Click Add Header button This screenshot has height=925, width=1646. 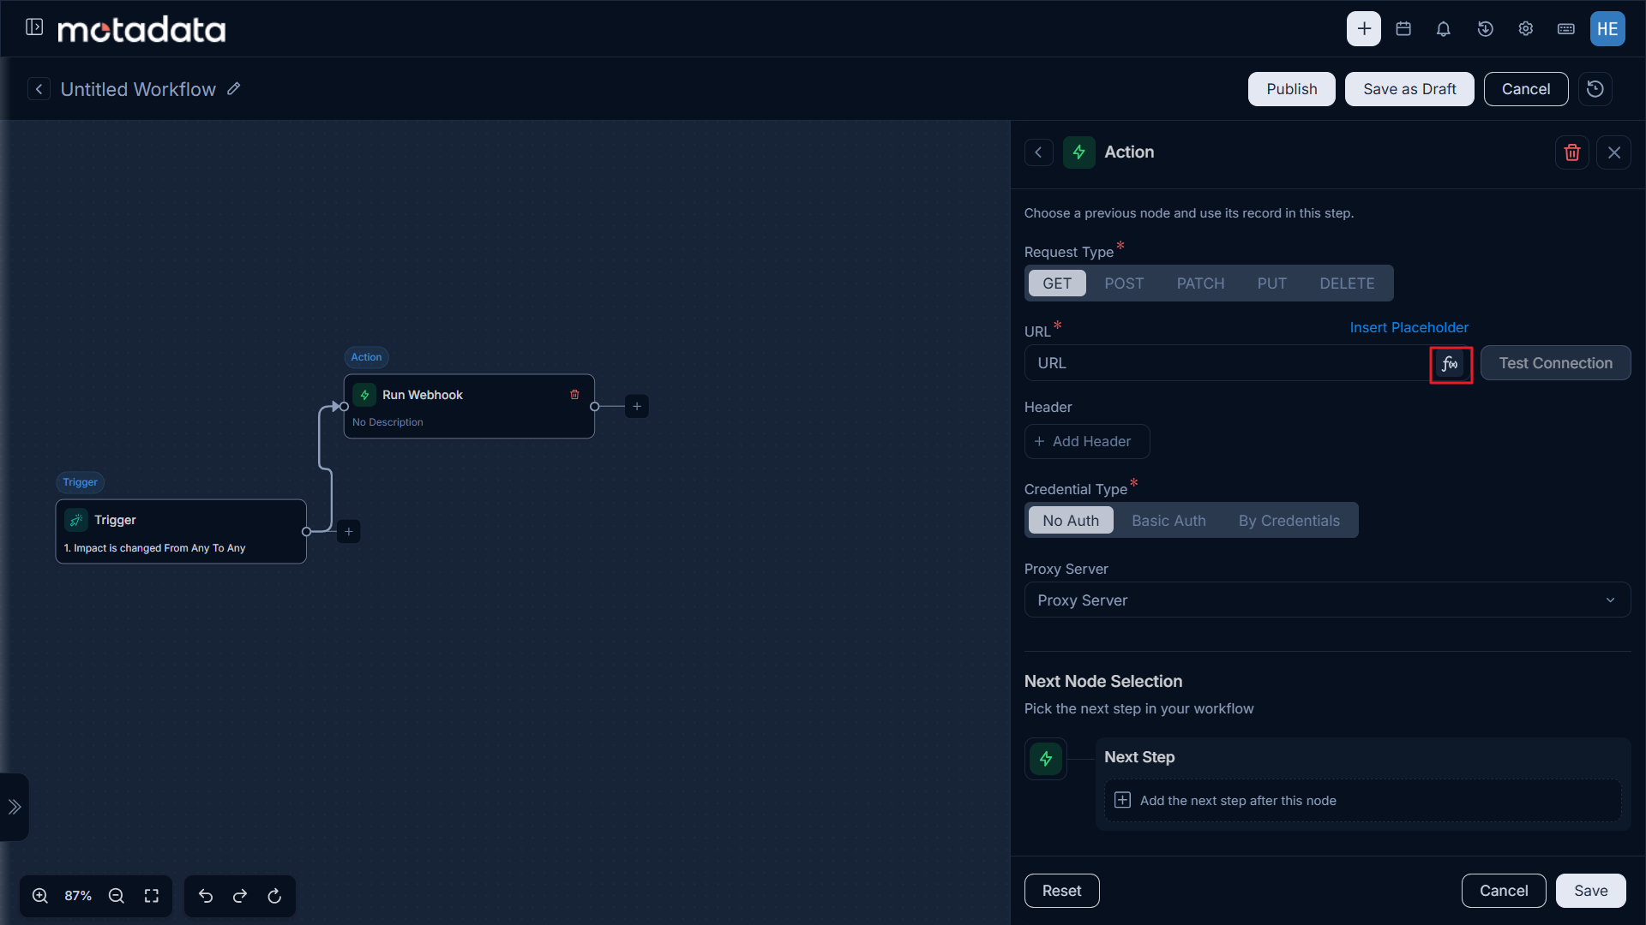[1086, 442]
